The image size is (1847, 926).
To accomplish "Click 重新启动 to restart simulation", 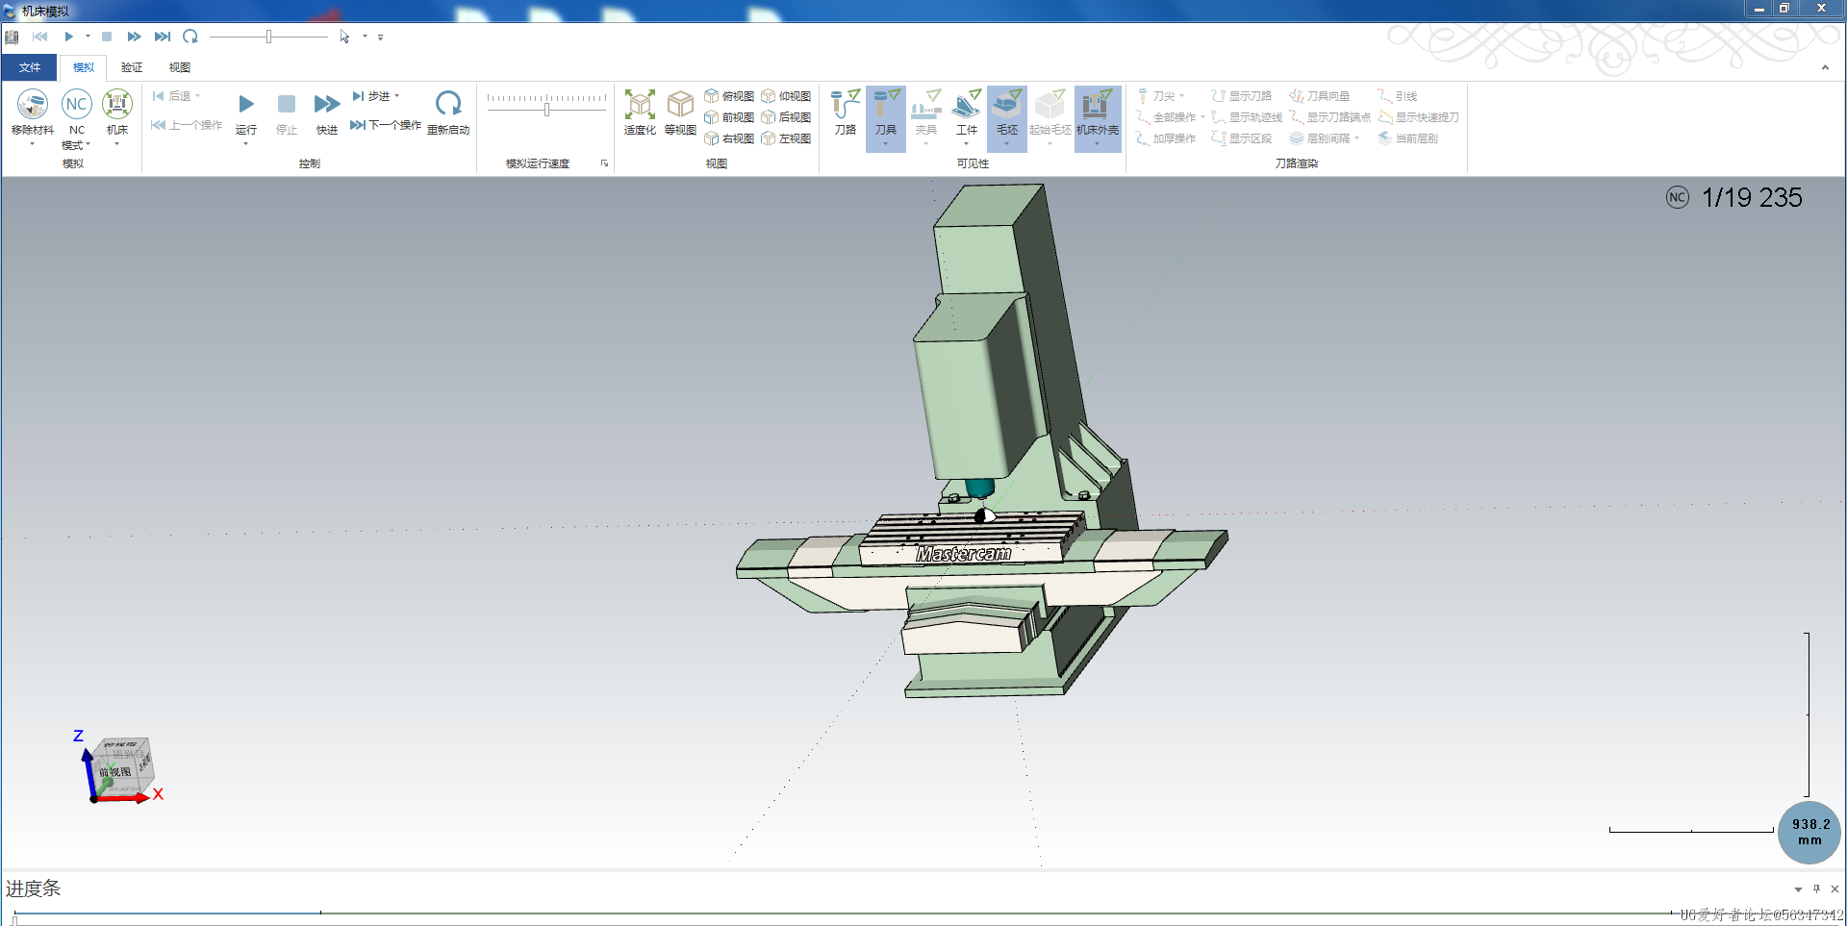I will [448, 113].
